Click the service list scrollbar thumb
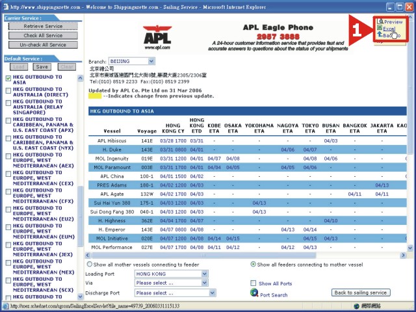This screenshot has width=416, height=312. point(80,216)
